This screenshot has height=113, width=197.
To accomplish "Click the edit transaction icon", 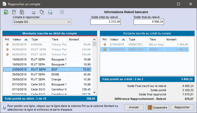I will coord(14,12).
